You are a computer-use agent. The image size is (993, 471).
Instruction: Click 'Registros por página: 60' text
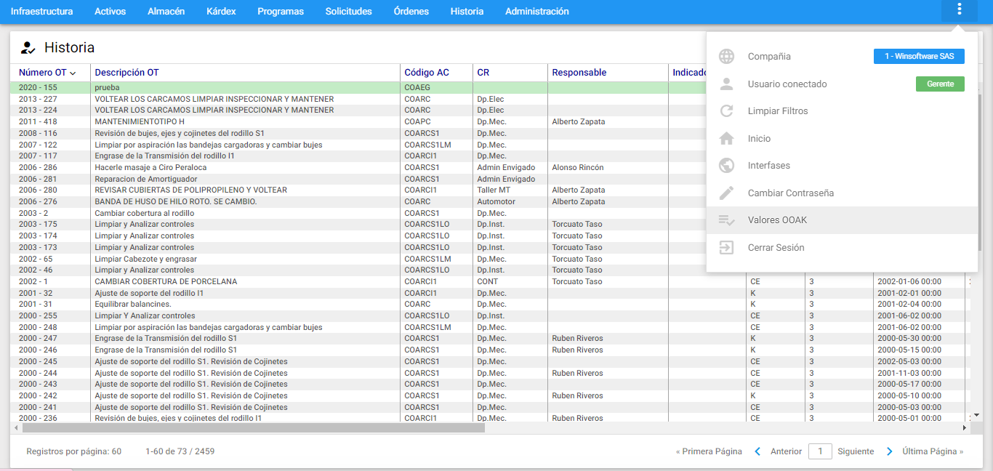(x=73, y=451)
